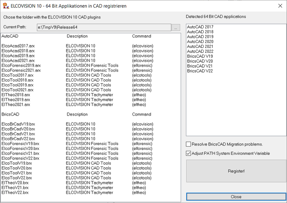Close the dialog with the X button
This screenshot has height=203, width=287.
click(280, 6)
